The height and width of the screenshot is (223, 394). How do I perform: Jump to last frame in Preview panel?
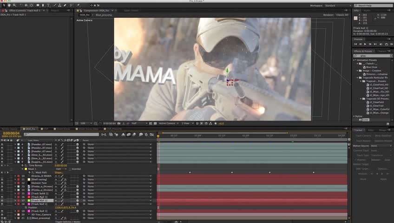click(x=375, y=44)
